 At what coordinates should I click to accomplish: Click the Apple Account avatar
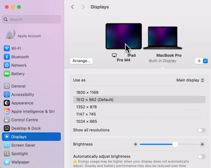pos(10,34)
